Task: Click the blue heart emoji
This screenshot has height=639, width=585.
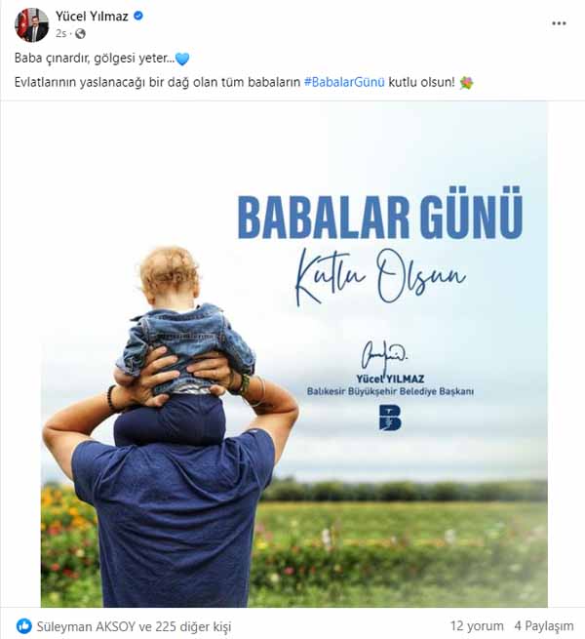Action: tap(182, 60)
